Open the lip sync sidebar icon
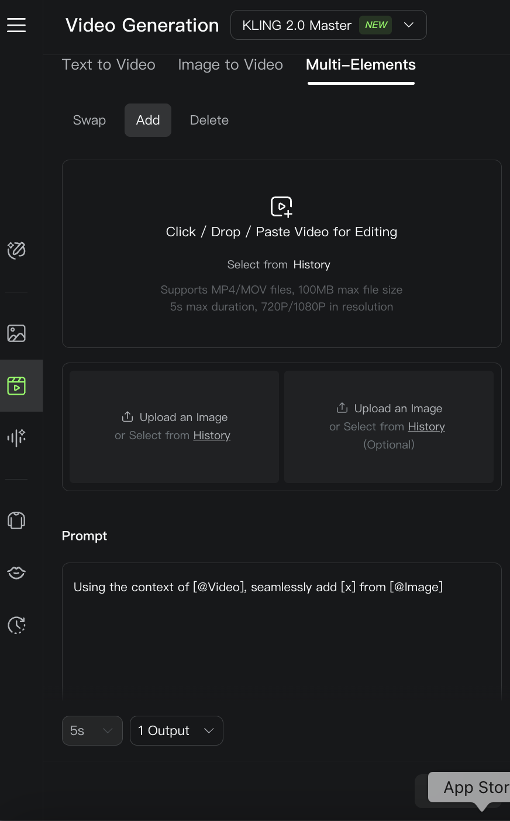 pyautogui.click(x=16, y=573)
